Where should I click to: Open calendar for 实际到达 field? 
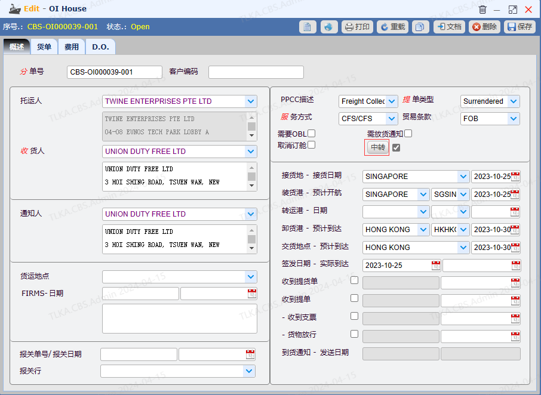516,266
